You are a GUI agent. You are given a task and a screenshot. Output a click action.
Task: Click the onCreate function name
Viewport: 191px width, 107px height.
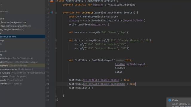[x=87, y=12]
